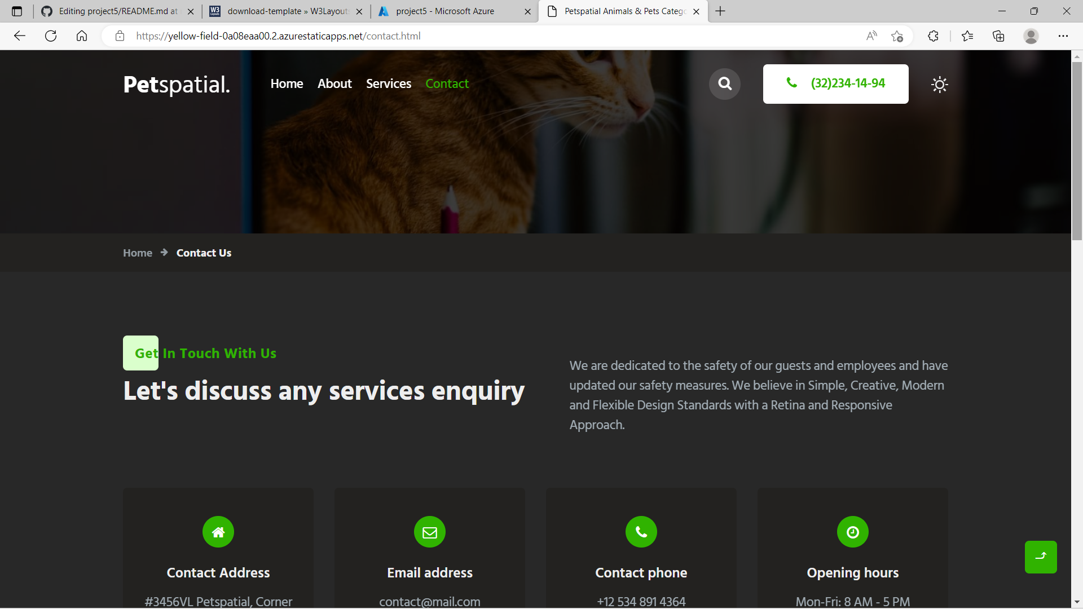The image size is (1083, 609).
Task: Click the Petspatial logo
Action: tap(177, 85)
